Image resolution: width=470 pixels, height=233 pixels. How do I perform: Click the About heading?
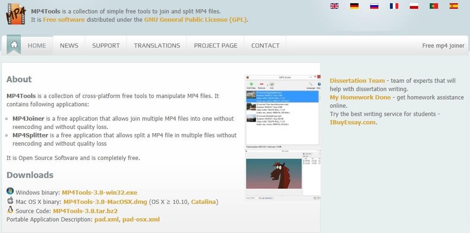19,80
